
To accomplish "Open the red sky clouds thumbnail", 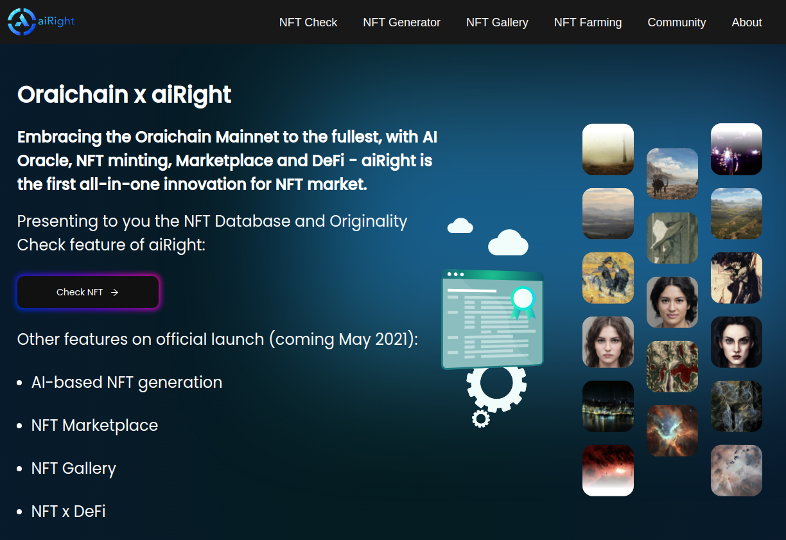I will [608, 470].
